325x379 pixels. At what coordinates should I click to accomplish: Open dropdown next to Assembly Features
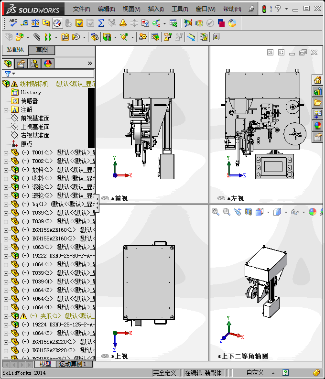tap(115, 37)
